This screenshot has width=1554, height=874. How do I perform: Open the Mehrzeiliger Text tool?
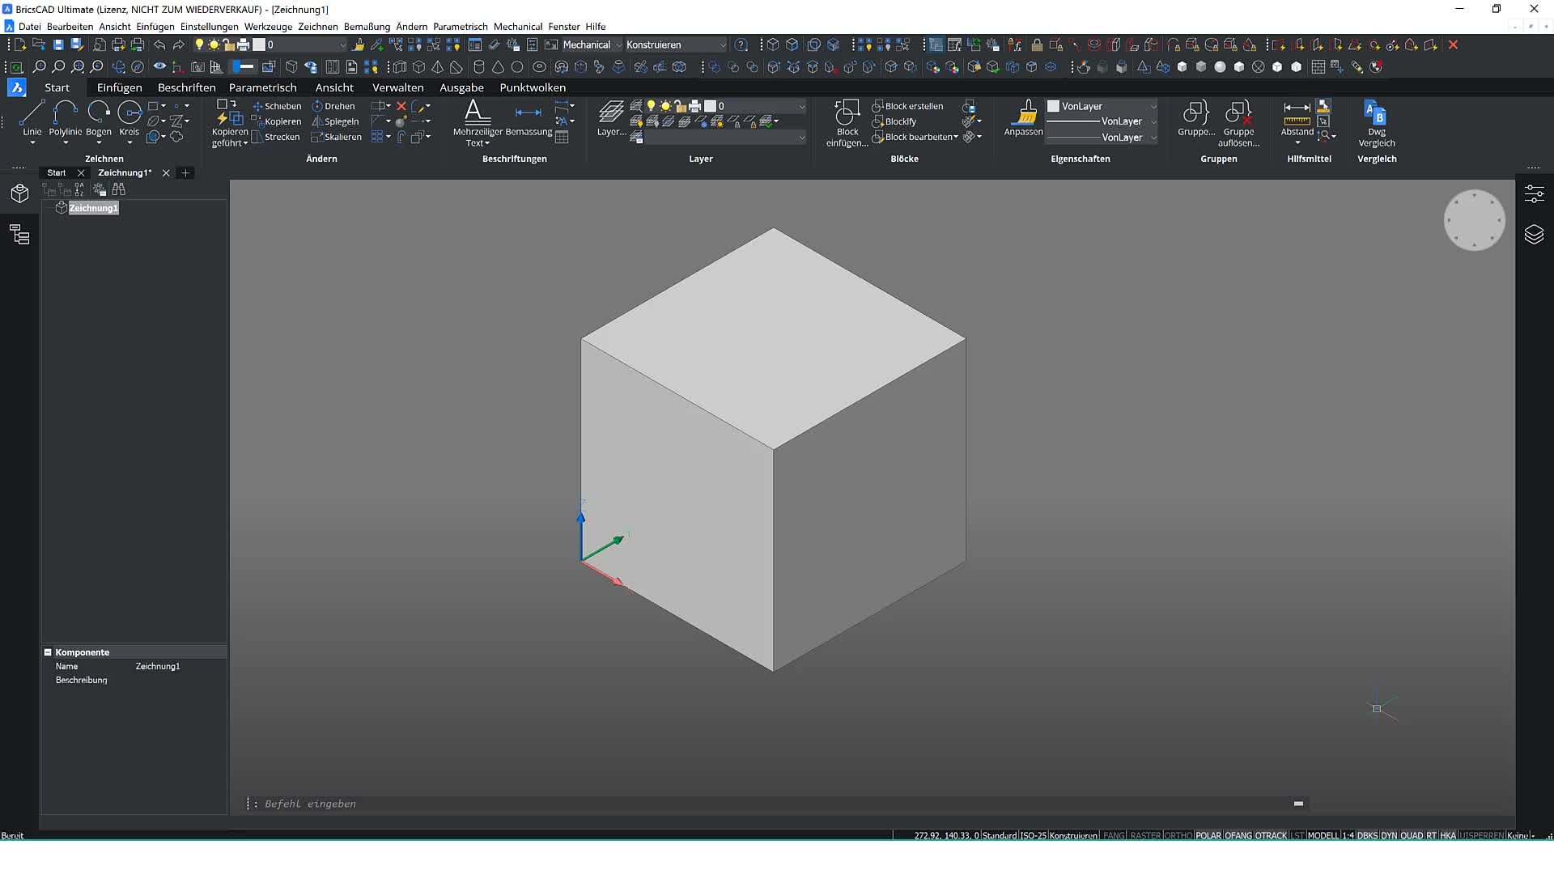pyautogui.click(x=478, y=123)
